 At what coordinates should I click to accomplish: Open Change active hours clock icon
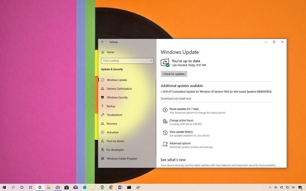pyautogui.click(x=165, y=122)
